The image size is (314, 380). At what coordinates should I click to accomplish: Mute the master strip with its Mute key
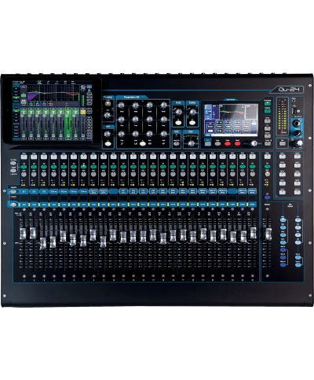point(267,157)
